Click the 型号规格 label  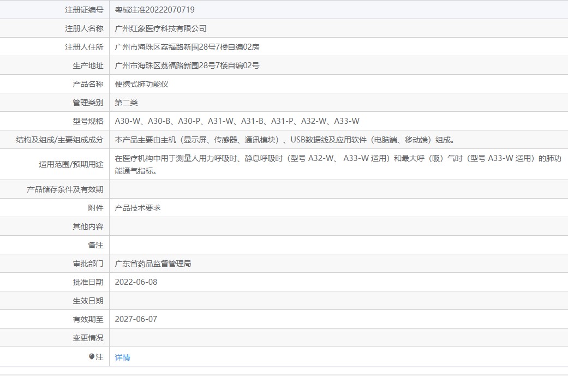[x=88, y=121]
